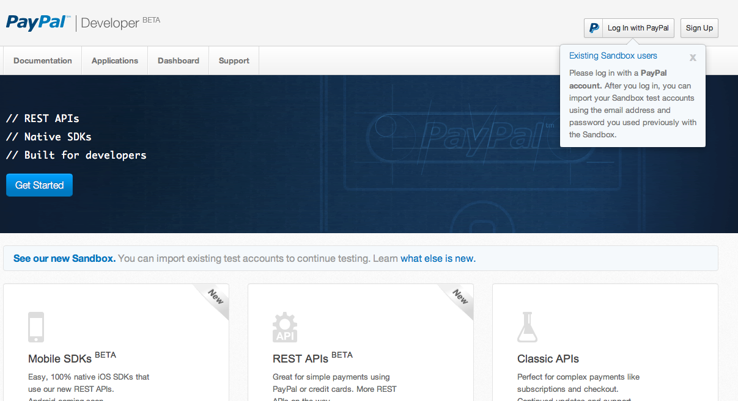The height and width of the screenshot is (401, 738).
Task: Click the flask icon for Classic APIs
Action: click(527, 327)
